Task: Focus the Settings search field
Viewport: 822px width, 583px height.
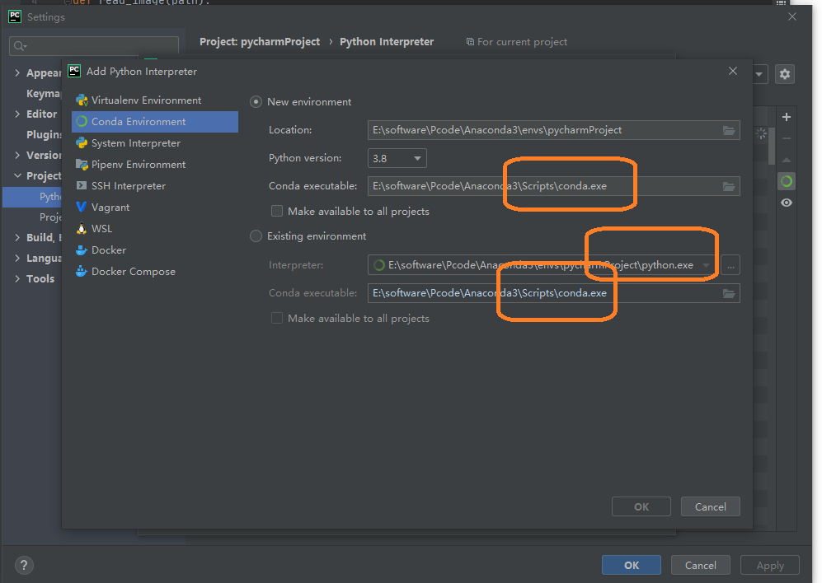Action: point(94,46)
